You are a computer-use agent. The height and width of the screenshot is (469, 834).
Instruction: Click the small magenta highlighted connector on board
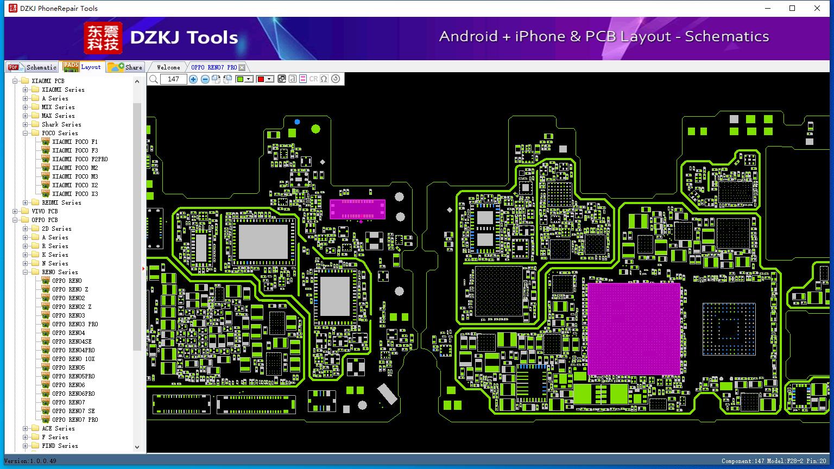pyautogui.click(x=357, y=209)
